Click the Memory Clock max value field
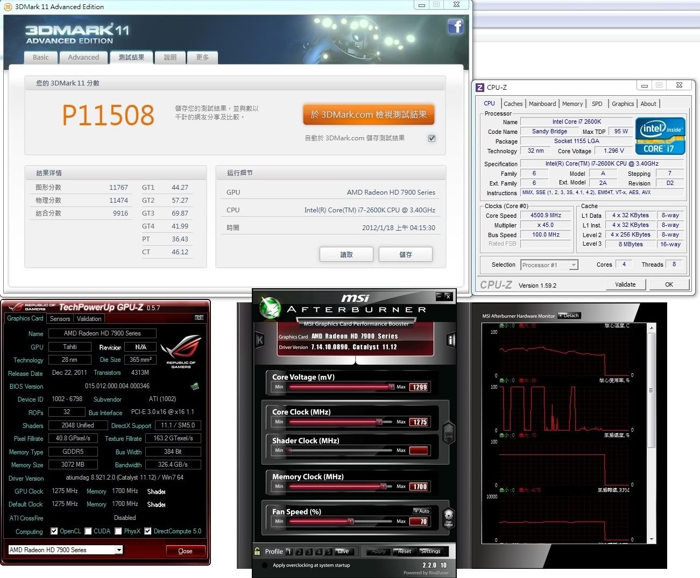The height and width of the screenshot is (578, 700). tap(419, 487)
